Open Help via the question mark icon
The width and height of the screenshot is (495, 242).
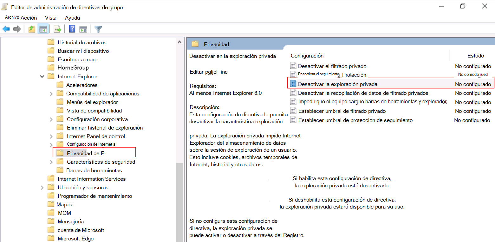72,29
